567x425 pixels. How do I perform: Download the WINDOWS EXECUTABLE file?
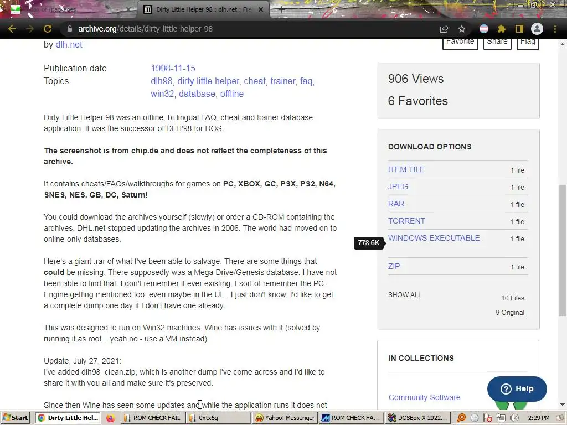tap(434, 238)
